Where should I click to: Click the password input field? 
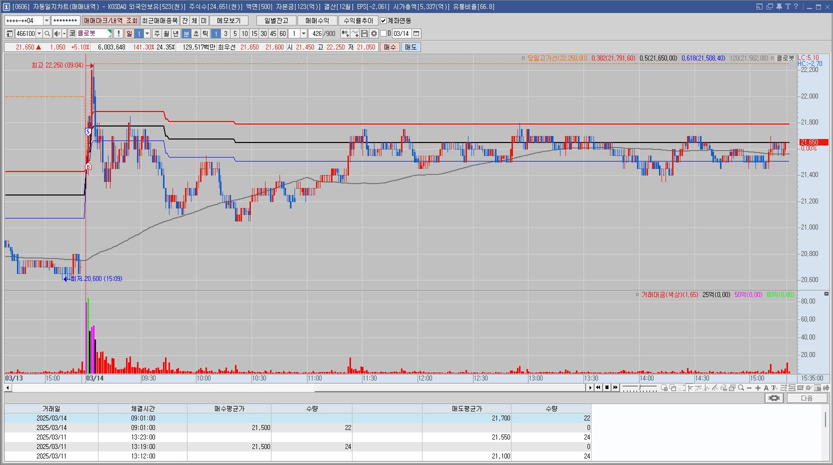65,20
